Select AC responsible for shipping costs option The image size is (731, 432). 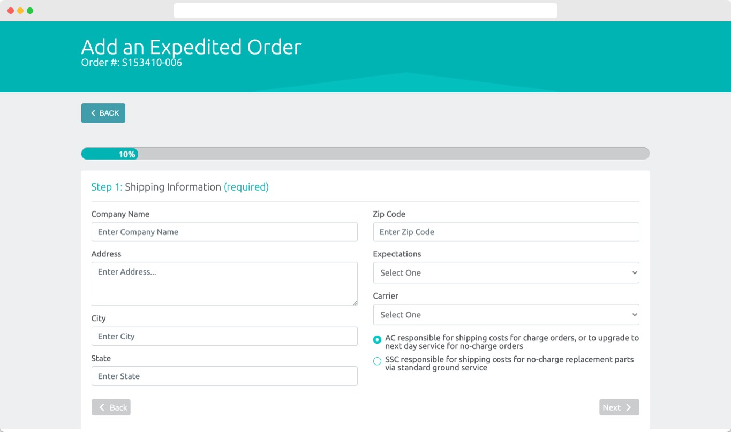tap(378, 339)
